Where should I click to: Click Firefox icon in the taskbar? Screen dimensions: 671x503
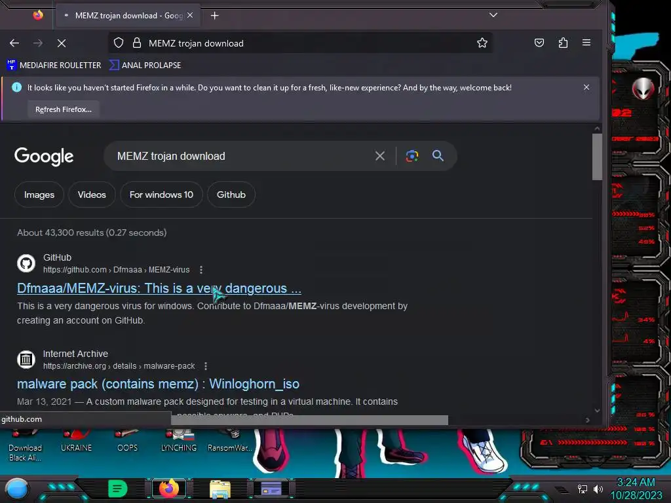(169, 489)
